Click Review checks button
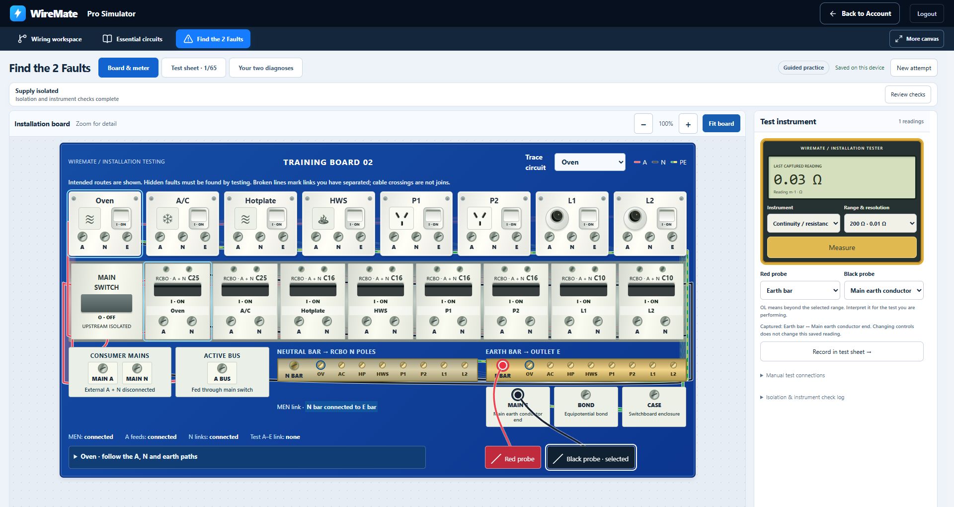Viewport: 954px width, 507px height. pos(908,94)
